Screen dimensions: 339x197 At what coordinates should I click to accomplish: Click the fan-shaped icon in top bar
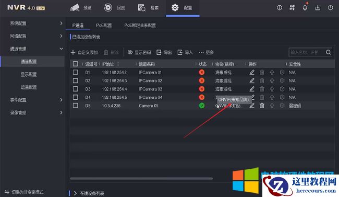(292, 8)
